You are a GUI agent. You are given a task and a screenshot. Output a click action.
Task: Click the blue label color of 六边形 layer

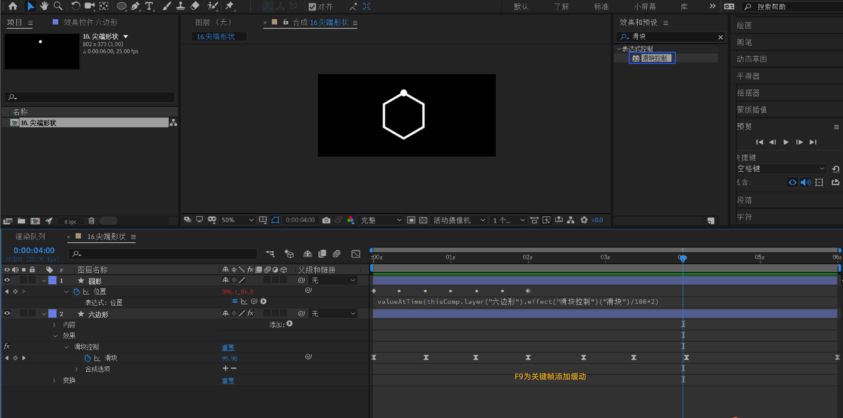pos(52,313)
